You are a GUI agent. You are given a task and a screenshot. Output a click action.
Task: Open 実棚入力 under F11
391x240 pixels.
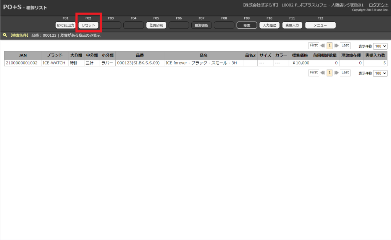[292, 25]
